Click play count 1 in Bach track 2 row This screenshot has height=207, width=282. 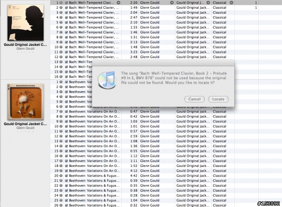[x=256, y=7]
